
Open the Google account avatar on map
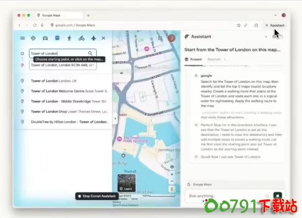pos(171,38)
